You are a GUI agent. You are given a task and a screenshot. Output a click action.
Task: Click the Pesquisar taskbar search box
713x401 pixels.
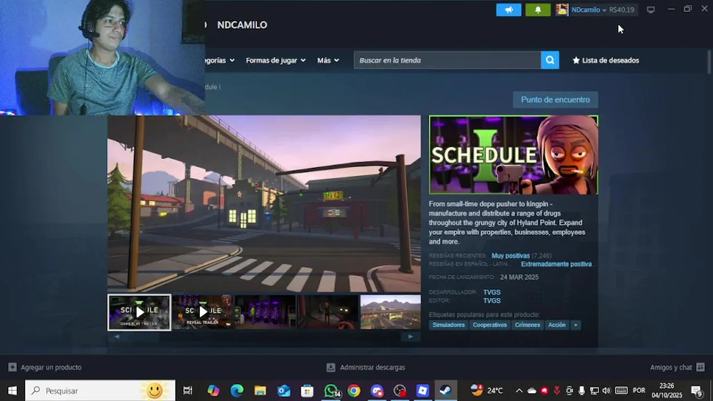coord(100,390)
